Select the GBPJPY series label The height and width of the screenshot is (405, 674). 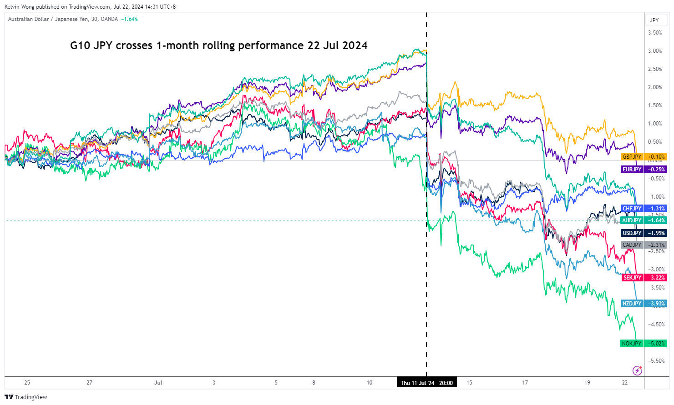[632, 157]
